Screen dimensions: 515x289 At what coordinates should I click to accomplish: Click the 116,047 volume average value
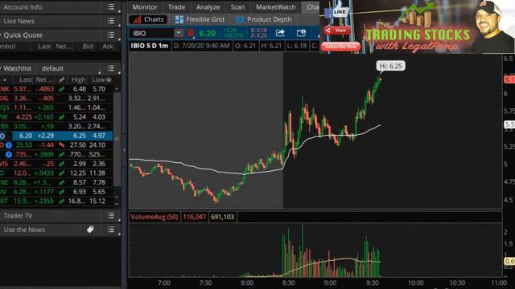click(x=195, y=217)
